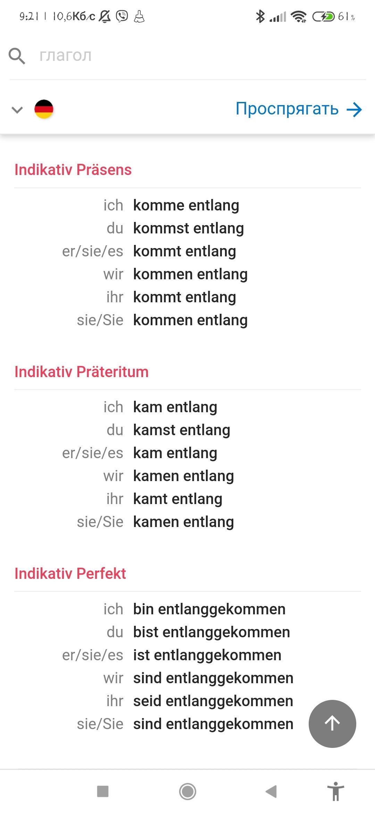Image resolution: width=375 pixels, height=814 pixels.
Task: Tap "bin entlanggekommen" conjugation
Action: point(209,609)
